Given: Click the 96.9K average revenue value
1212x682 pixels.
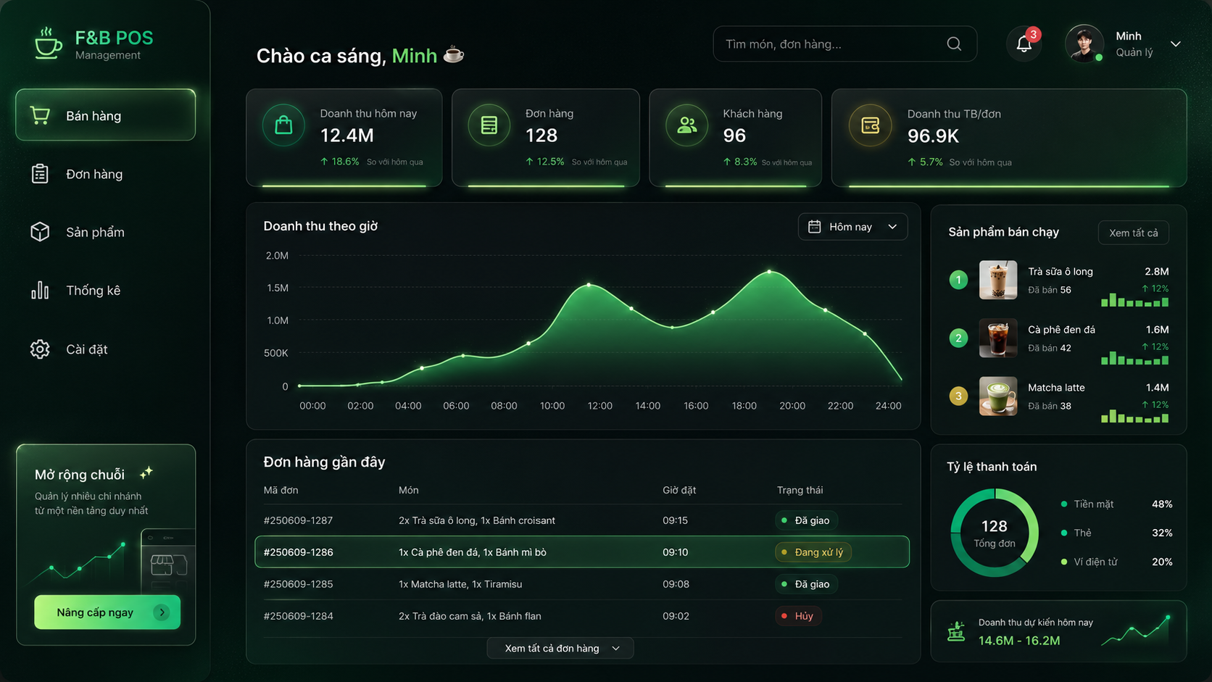Looking at the screenshot, I should 934,136.
